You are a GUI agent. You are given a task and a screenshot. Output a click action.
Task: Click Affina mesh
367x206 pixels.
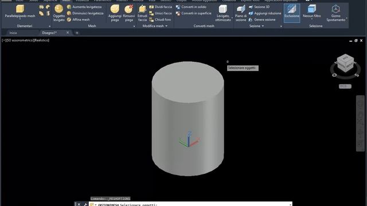coord(78,19)
